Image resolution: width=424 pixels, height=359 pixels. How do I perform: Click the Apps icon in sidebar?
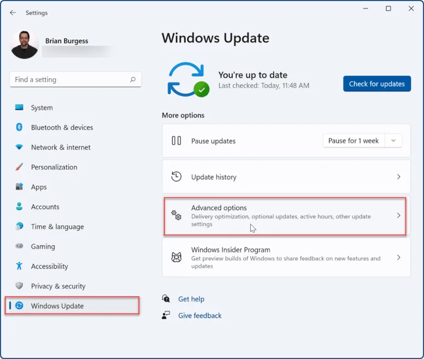tap(19, 186)
